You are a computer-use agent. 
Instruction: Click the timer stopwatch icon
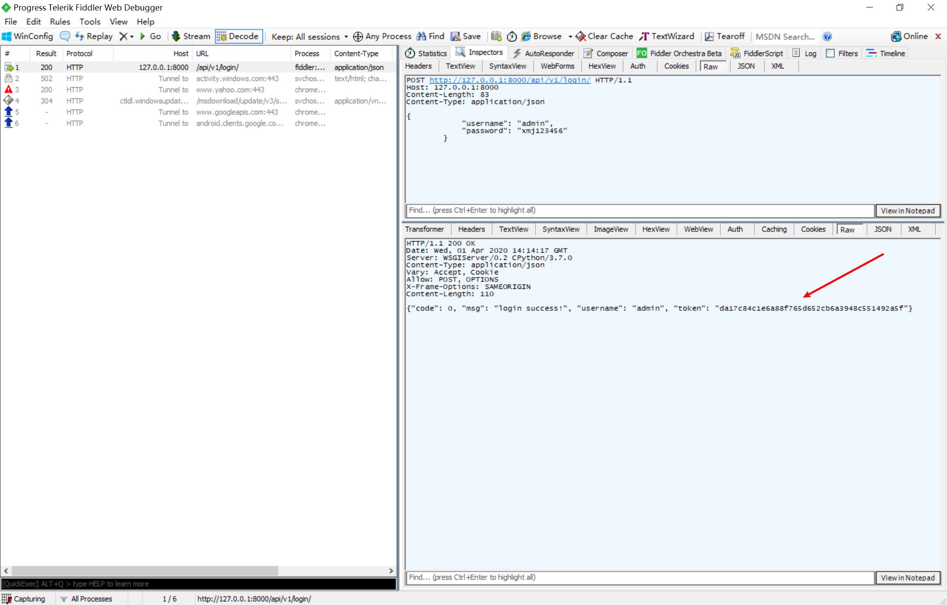(x=512, y=36)
